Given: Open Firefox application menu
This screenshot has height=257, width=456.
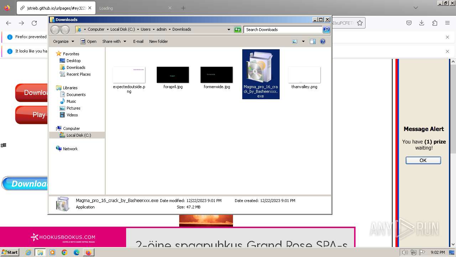Looking at the screenshot, I should click(447, 23).
